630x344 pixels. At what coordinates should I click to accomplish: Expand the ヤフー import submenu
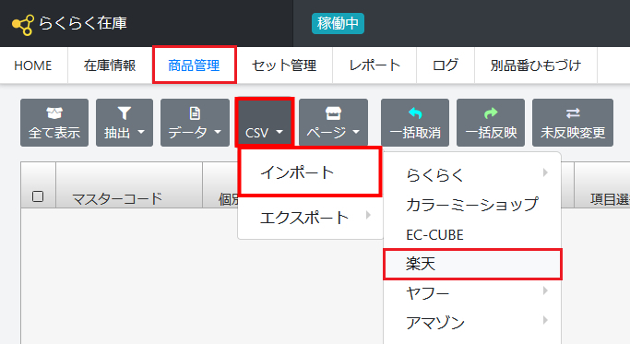(472, 293)
